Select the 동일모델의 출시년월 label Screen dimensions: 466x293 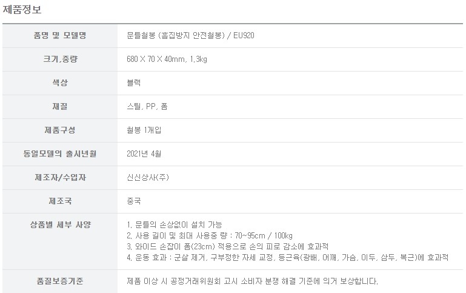click(59, 153)
